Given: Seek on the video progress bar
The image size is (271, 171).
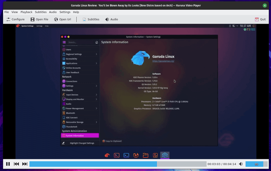Looking at the screenshot, I should pyautogui.click(x=118, y=164).
